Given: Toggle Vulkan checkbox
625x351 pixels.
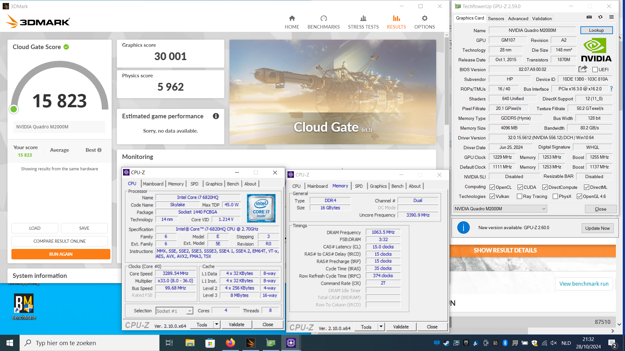Looking at the screenshot, I should tap(492, 196).
